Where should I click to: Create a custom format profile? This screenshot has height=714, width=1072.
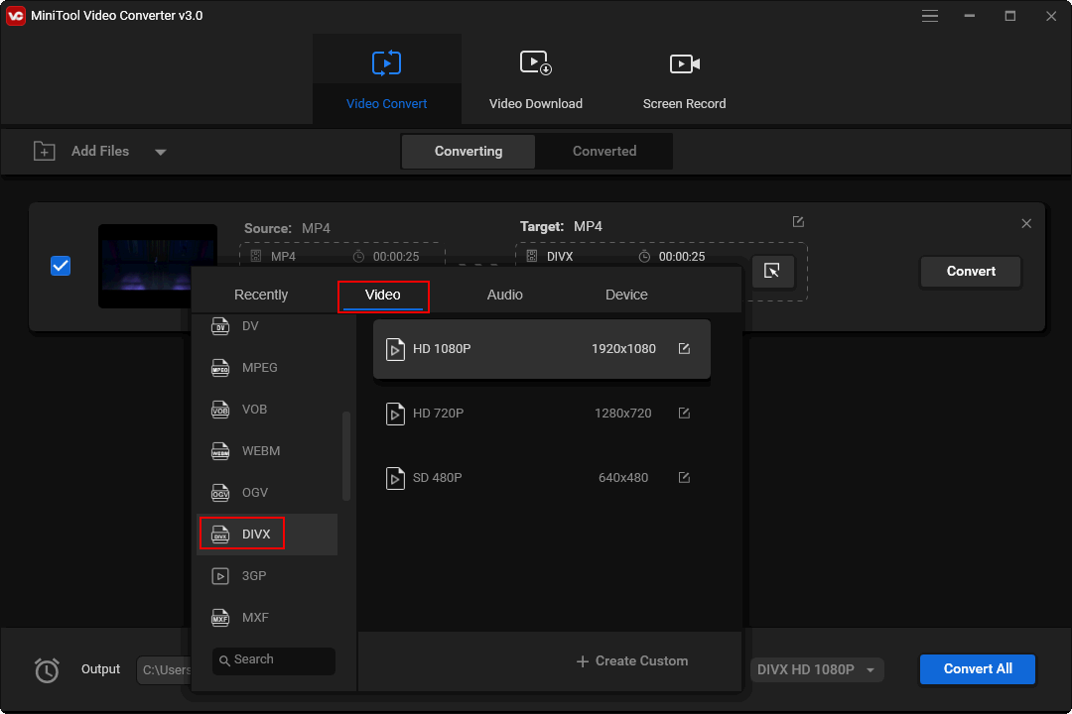pyautogui.click(x=631, y=660)
